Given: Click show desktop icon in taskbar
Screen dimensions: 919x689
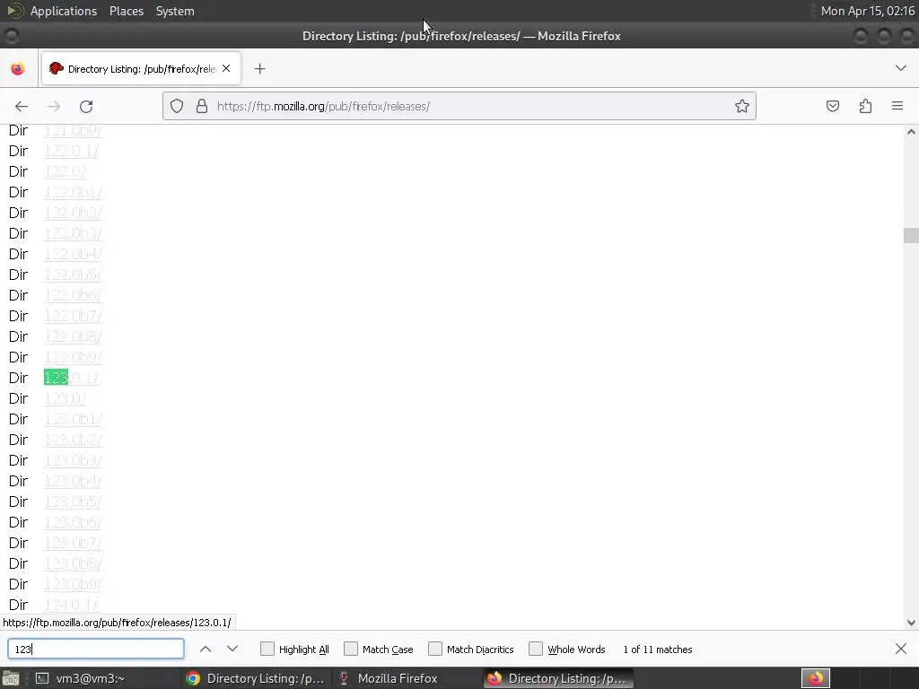Looking at the screenshot, I should pyautogui.click(x=11, y=678).
